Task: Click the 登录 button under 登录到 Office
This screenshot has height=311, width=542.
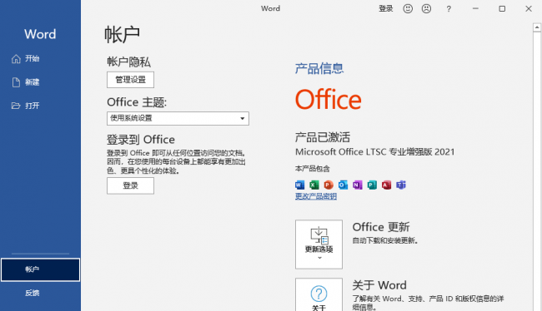Action: [x=130, y=185]
